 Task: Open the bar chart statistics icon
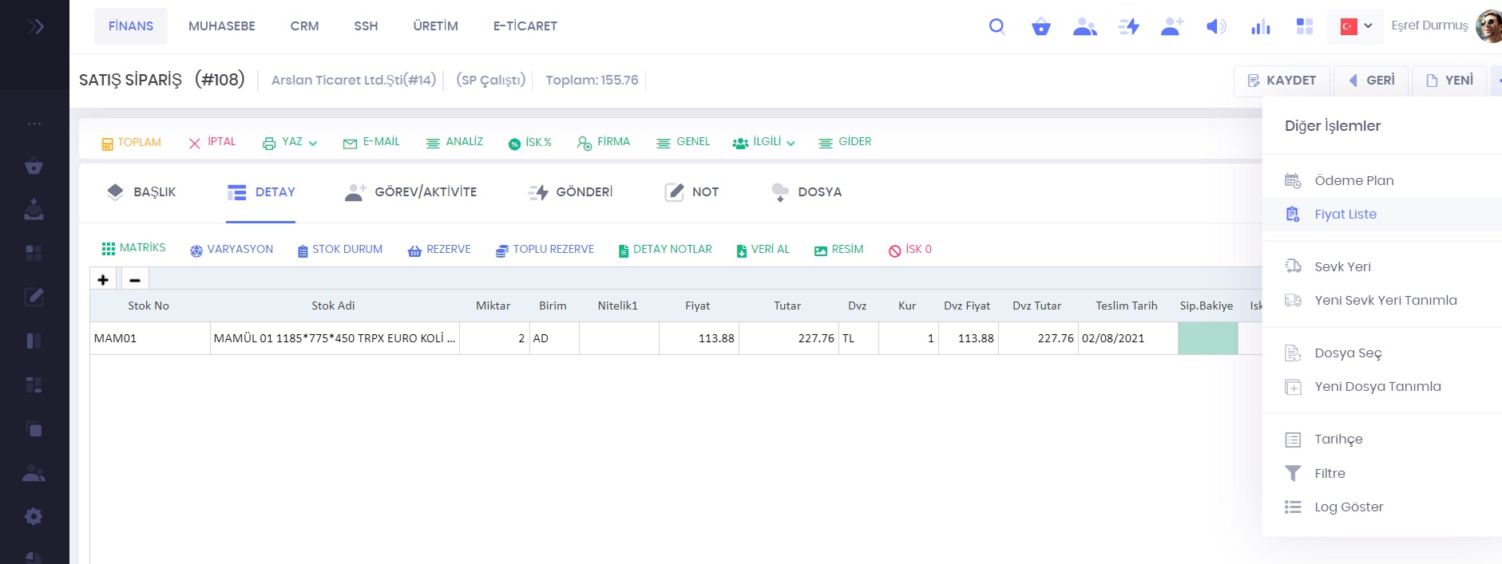1260,26
